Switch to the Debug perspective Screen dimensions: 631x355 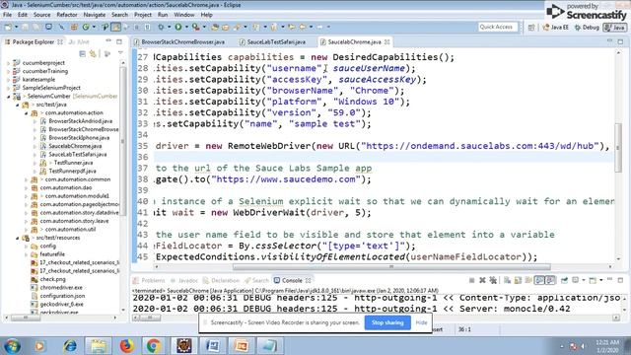(588, 28)
